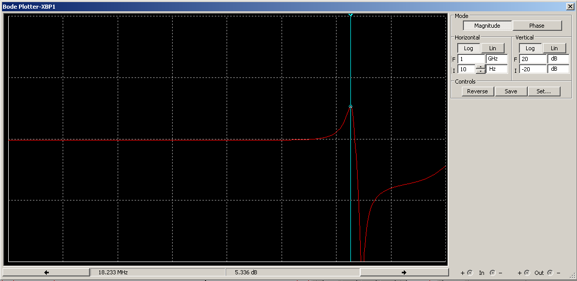Click the 18.233 MHz frequency readout

[158, 272]
